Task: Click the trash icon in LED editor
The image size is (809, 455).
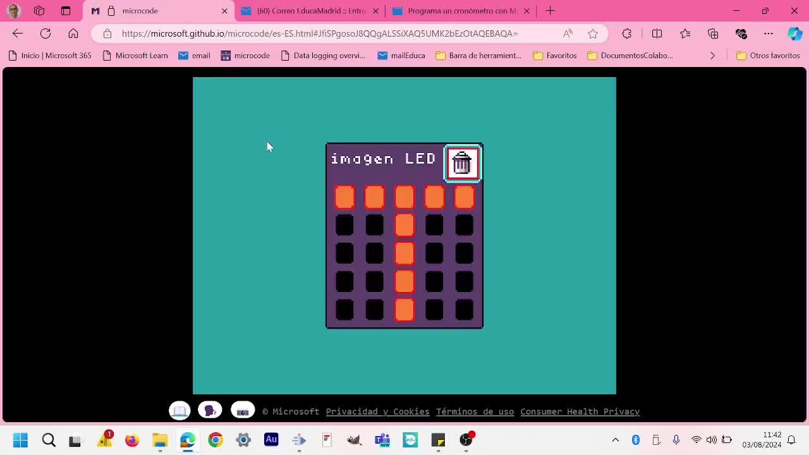Action: tap(463, 163)
